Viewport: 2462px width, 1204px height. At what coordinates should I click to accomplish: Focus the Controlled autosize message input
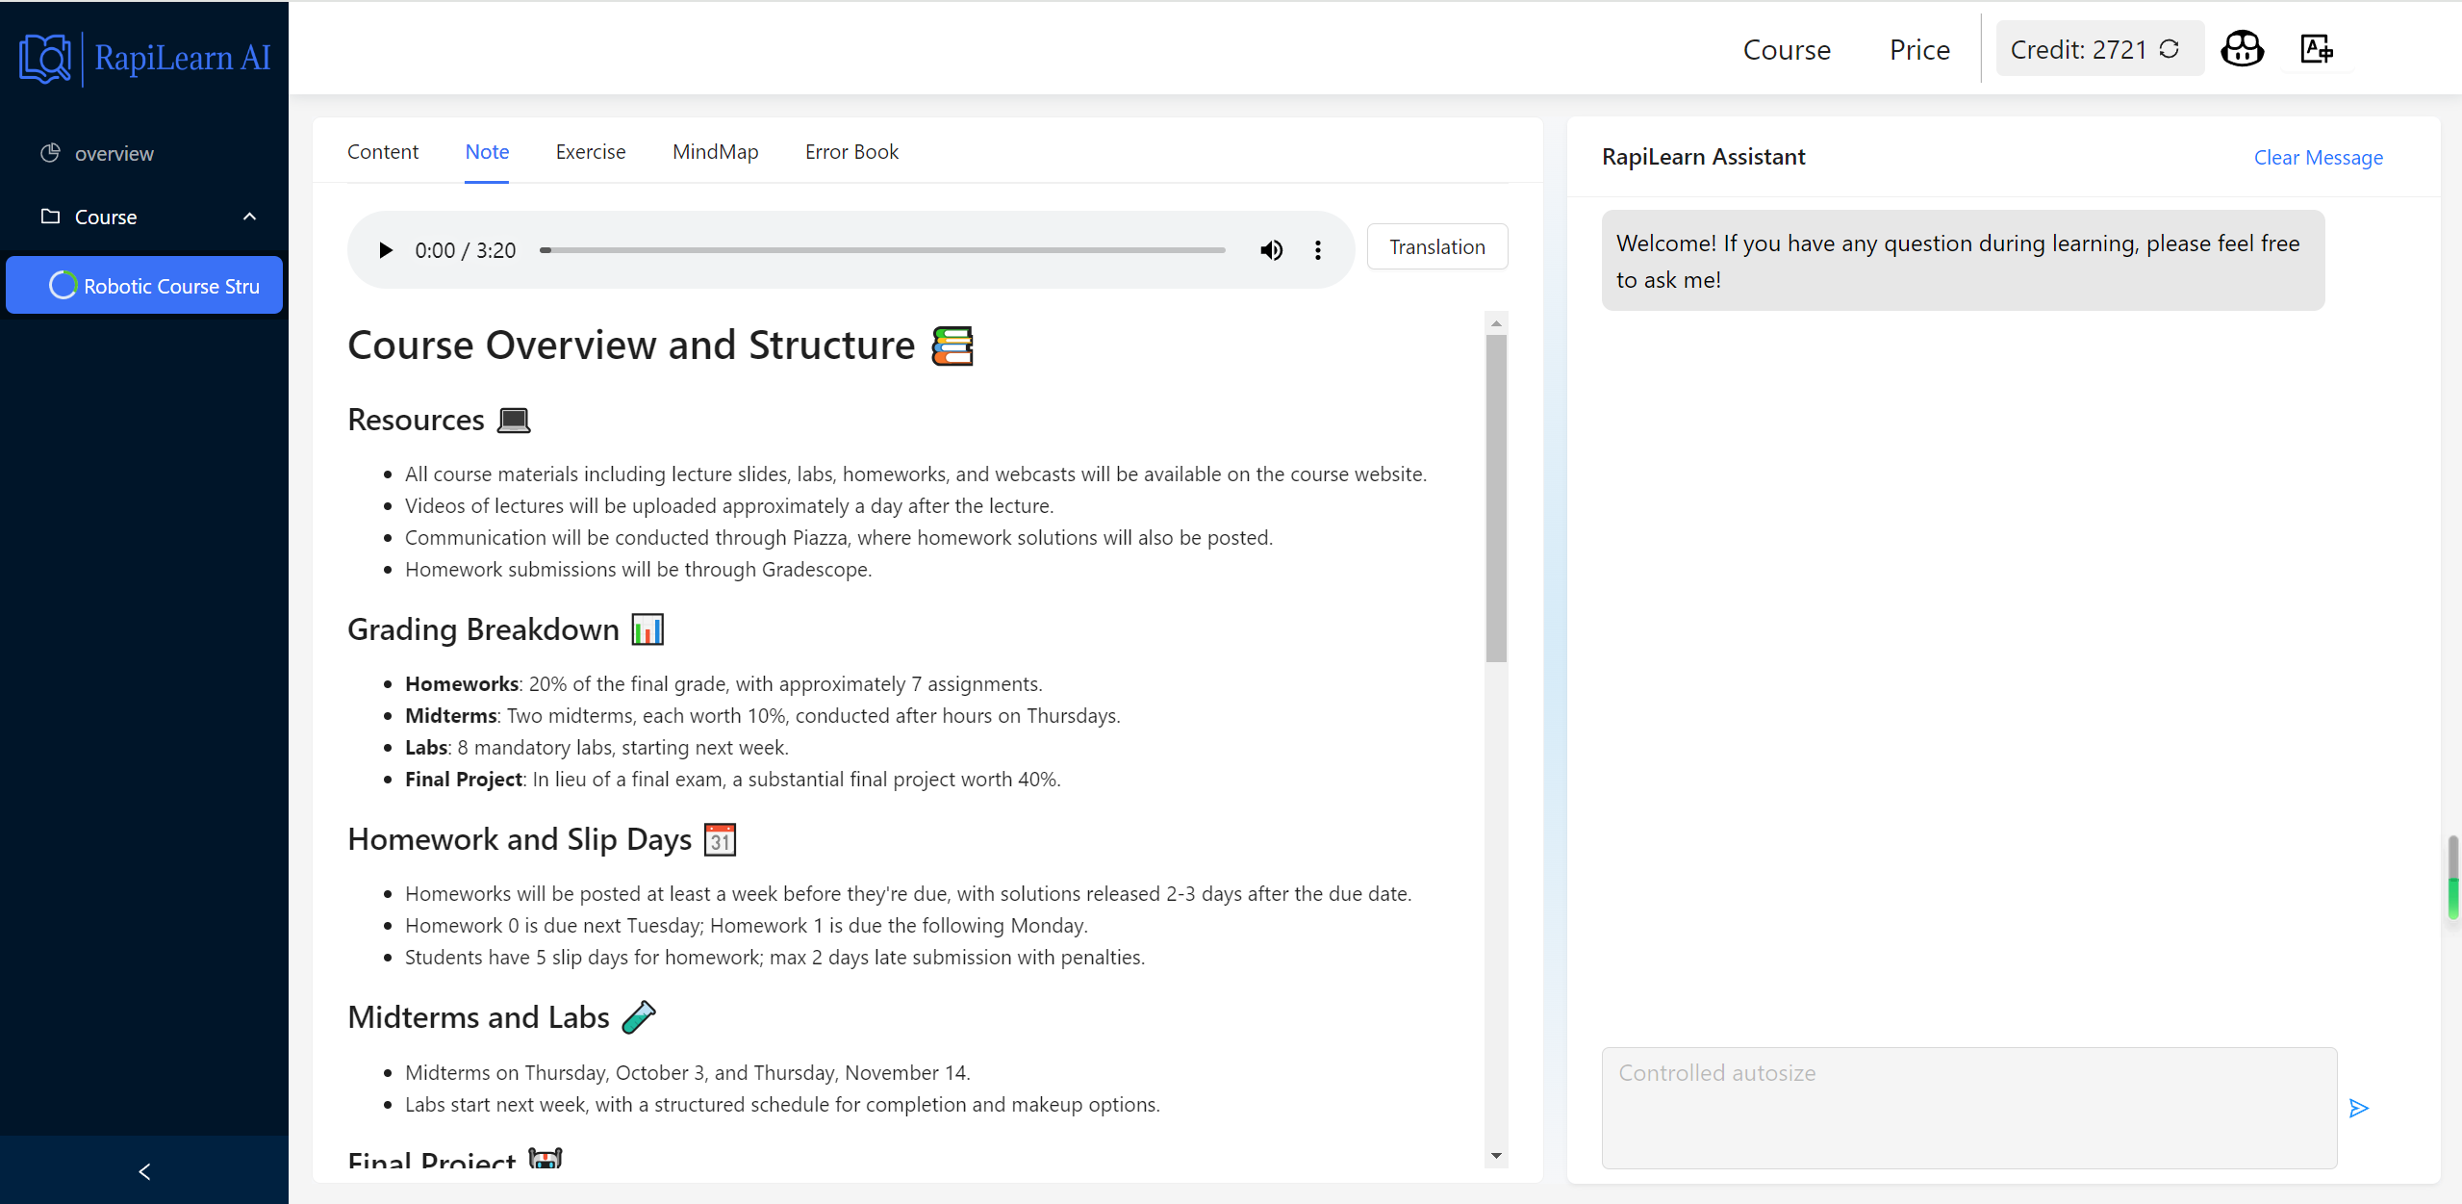click(1968, 1107)
